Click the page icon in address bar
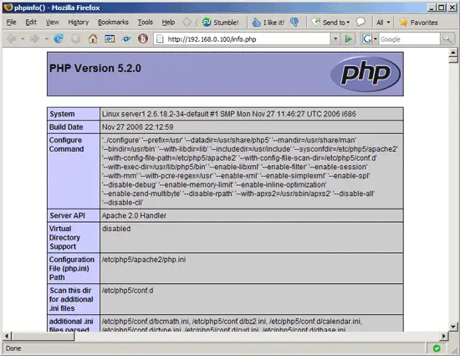The height and width of the screenshot is (356, 460). click(x=160, y=39)
